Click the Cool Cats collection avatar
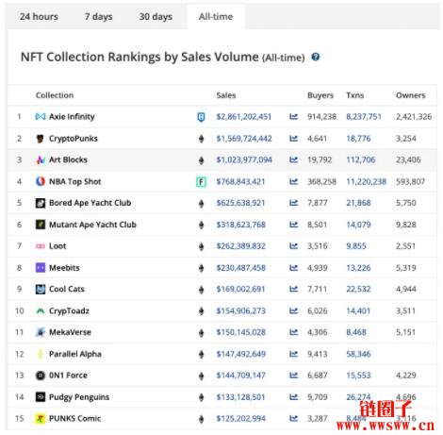This screenshot has height=435, width=443. (41, 289)
